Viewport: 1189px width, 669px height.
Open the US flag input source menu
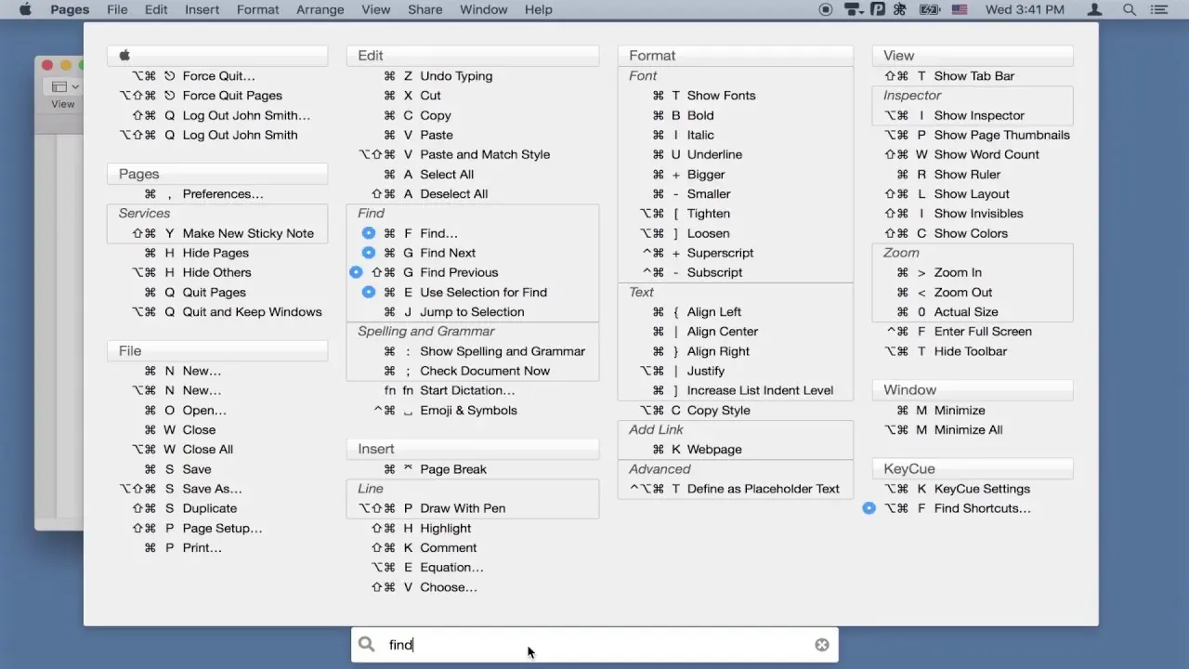[960, 9]
